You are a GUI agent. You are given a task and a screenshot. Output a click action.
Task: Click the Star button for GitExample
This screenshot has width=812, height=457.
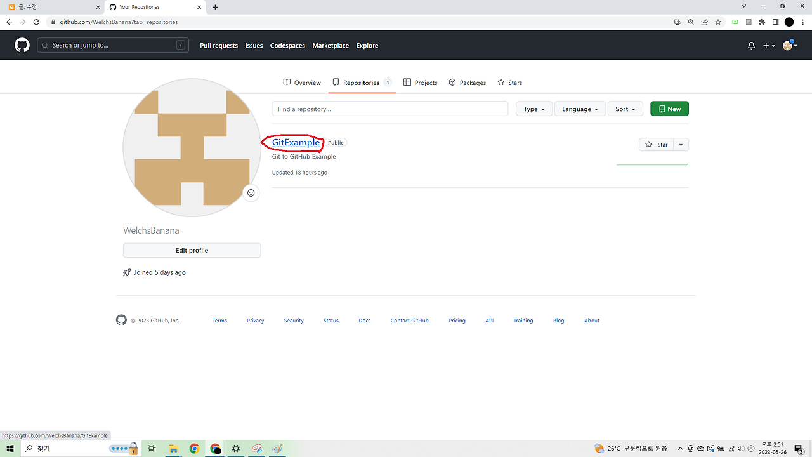pos(656,145)
